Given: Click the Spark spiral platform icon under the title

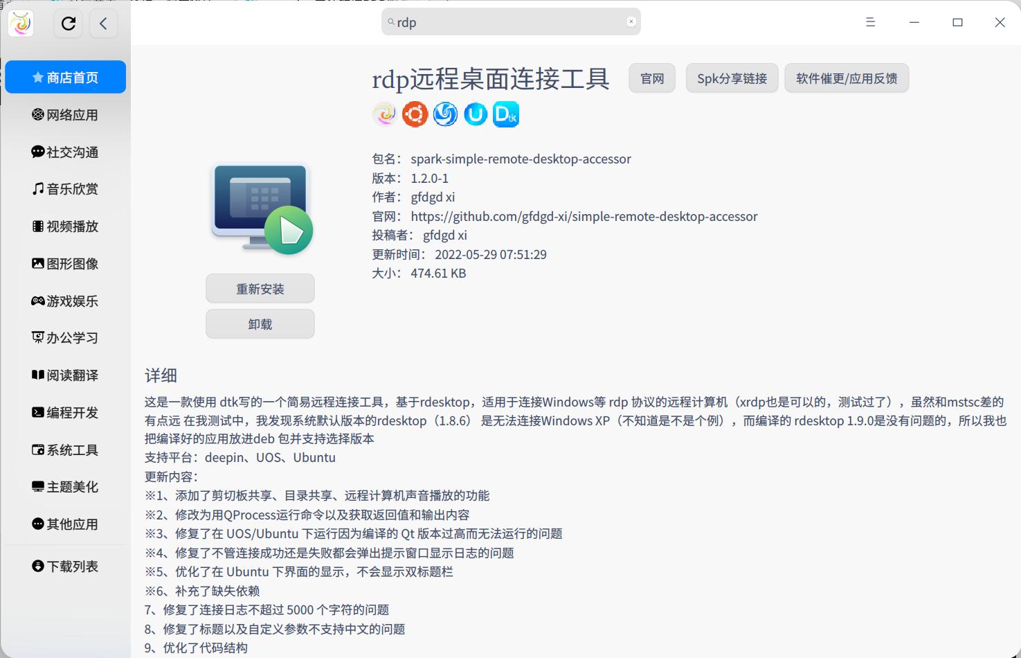Looking at the screenshot, I should tap(385, 114).
